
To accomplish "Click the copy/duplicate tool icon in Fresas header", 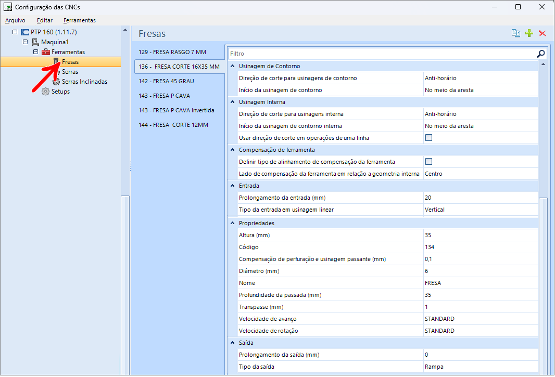I will [516, 33].
